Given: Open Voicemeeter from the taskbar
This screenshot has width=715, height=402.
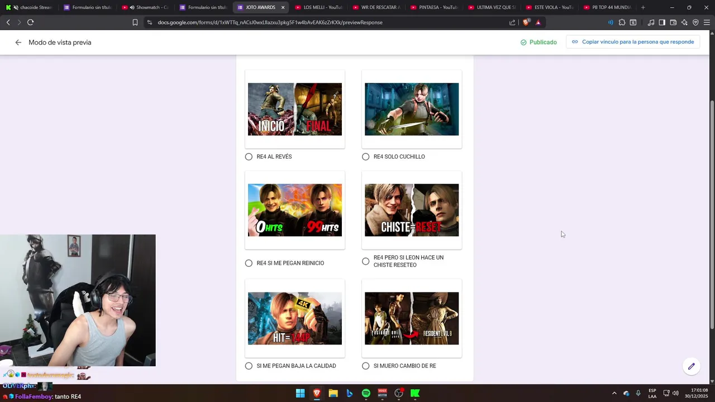Looking at the screenshot, I should pos(383,393).
